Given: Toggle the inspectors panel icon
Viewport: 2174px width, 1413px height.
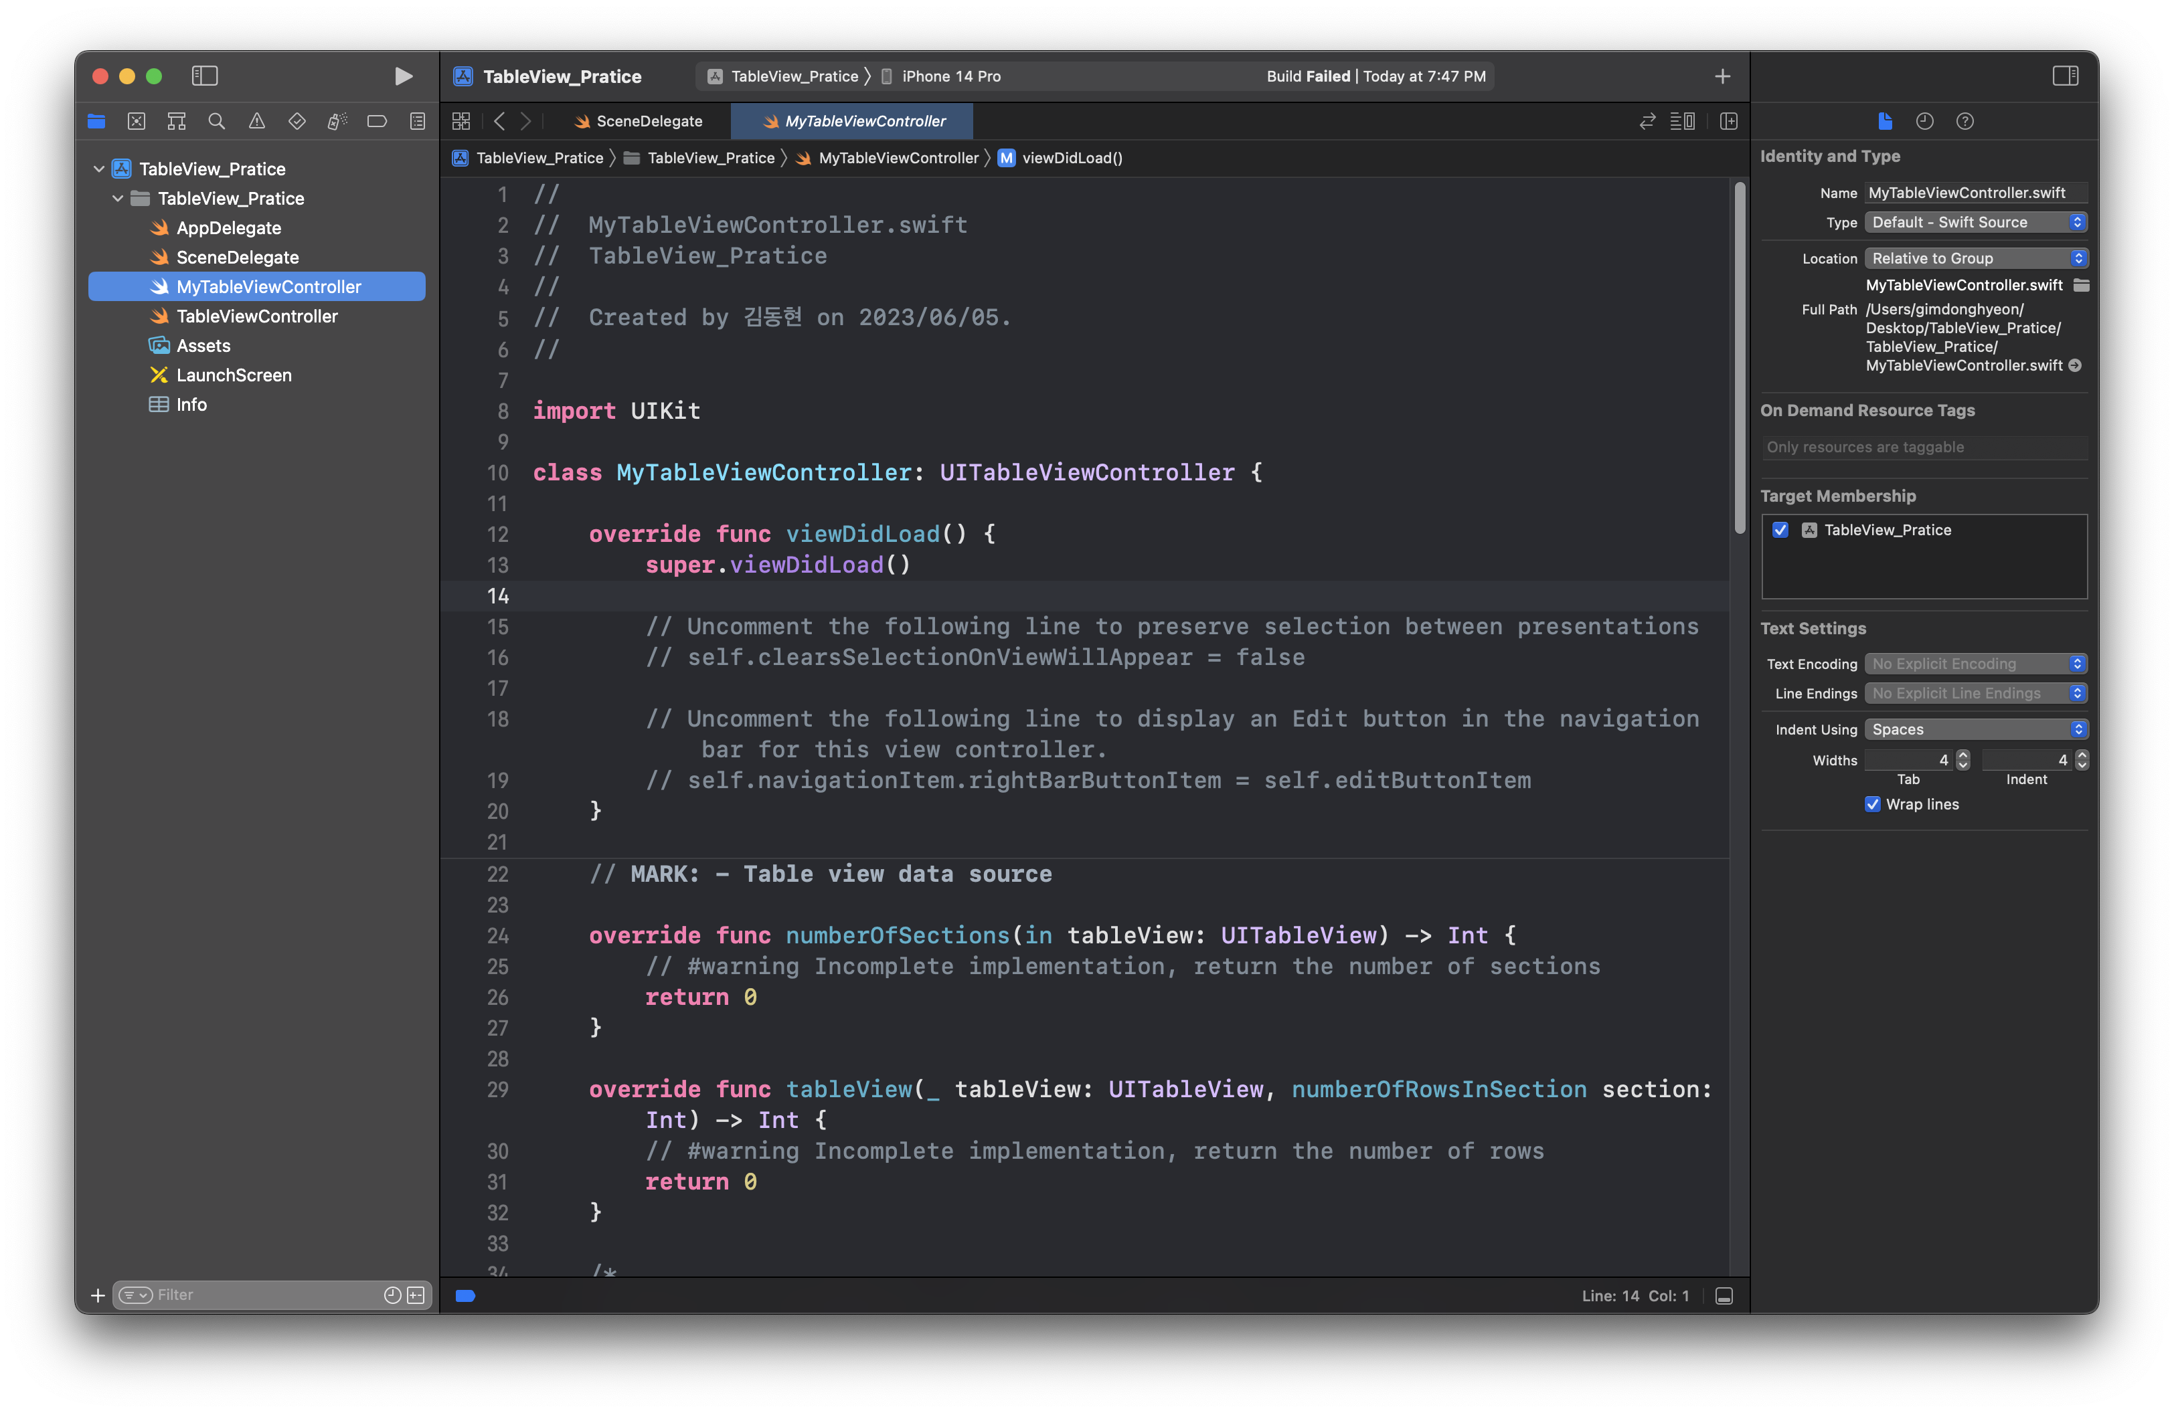Looking at the screenshot, I should click(x=2066, y=76).
